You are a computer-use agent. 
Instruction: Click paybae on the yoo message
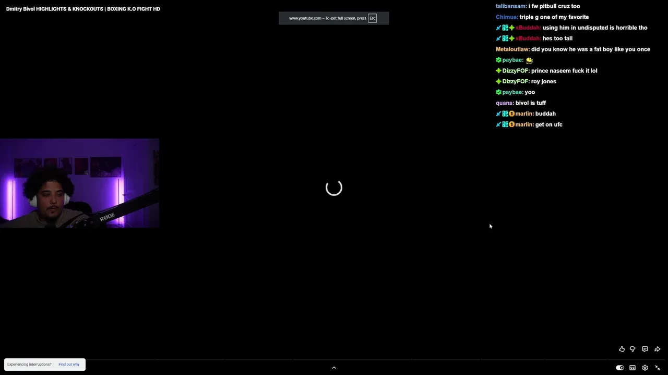[512, 92]
